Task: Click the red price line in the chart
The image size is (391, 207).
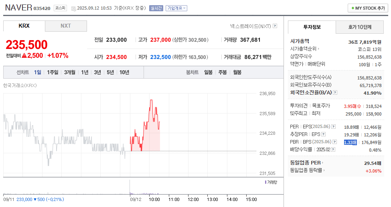Action: 151,100
